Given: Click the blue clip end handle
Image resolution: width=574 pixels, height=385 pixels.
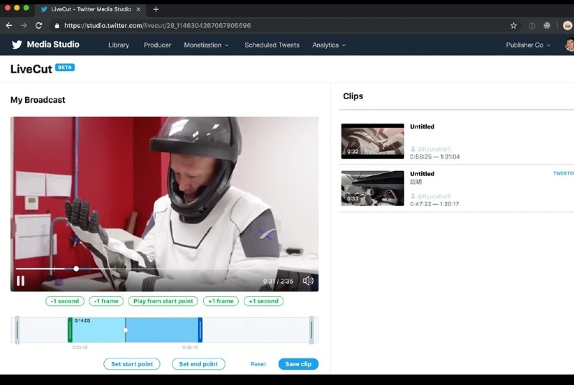Looking at the screenshot, I should [200, 330].
